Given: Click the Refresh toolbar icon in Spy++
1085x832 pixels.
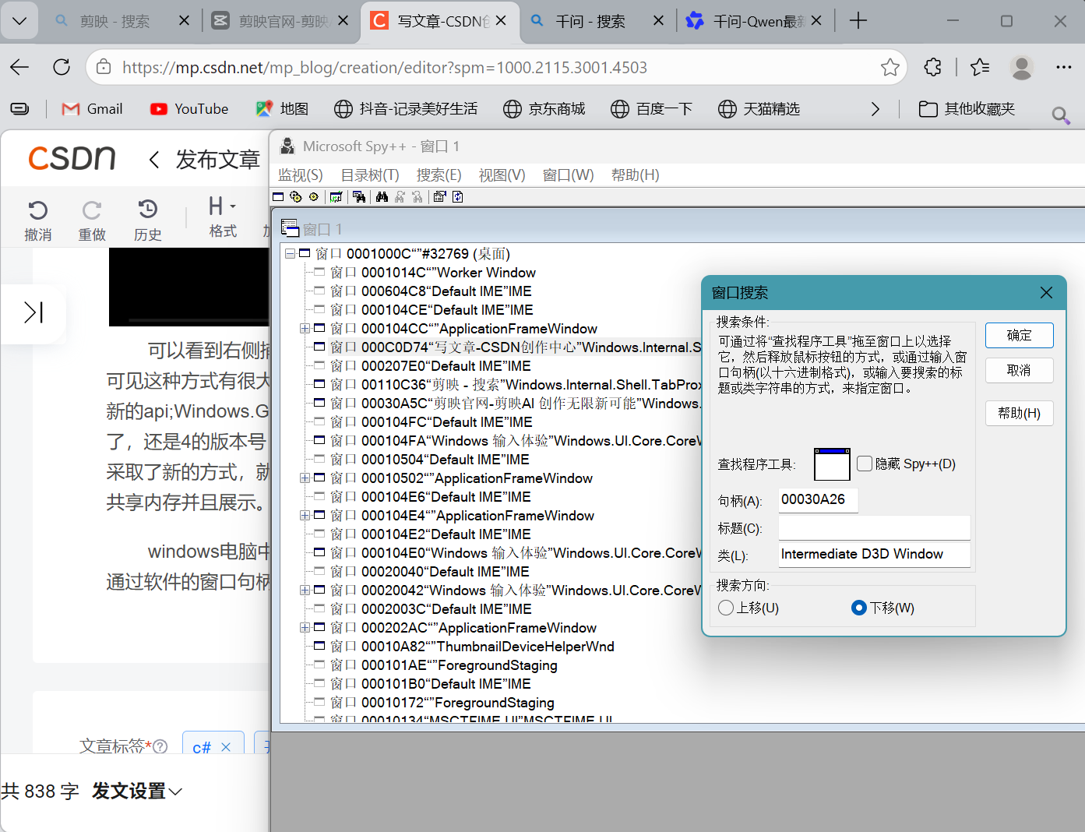Looking at the screenshot, I should point(458,197).
